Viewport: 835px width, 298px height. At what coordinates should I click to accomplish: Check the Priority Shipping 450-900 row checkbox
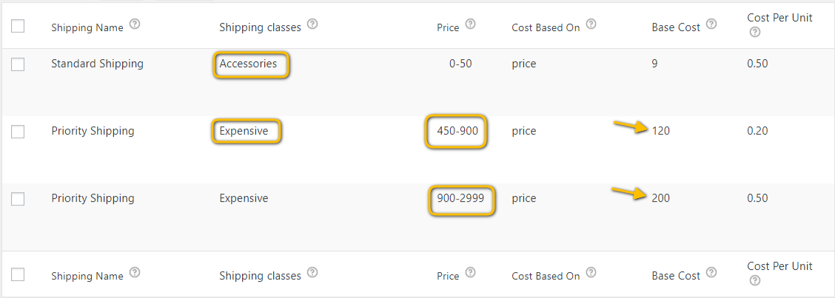[x=18, y=132]
